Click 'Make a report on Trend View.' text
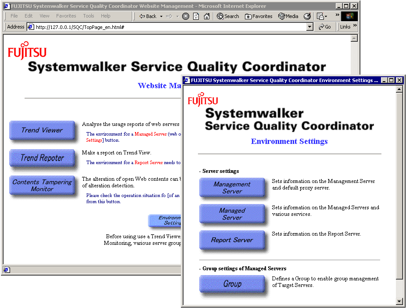The width and height of the screenshot is (406, 308). click(116, 153)
